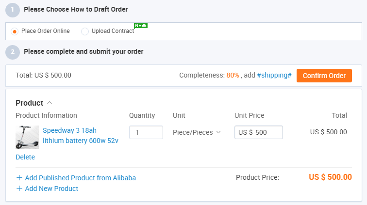Select the Upload Contract radio option

pos(85,32)
